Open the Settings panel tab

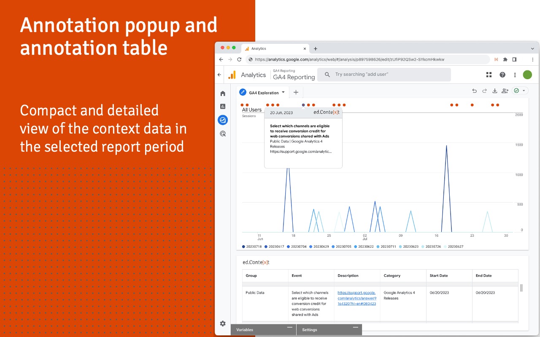(329, 330)
